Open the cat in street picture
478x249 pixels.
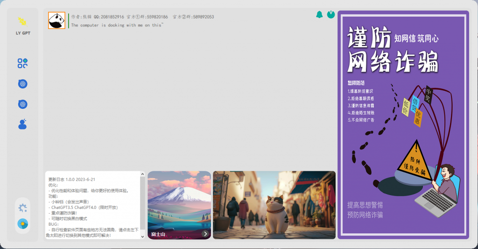coord(274,205)
